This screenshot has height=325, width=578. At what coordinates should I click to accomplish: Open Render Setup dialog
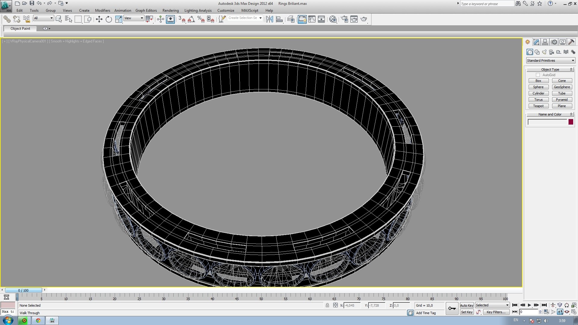(x=344, y=19)
